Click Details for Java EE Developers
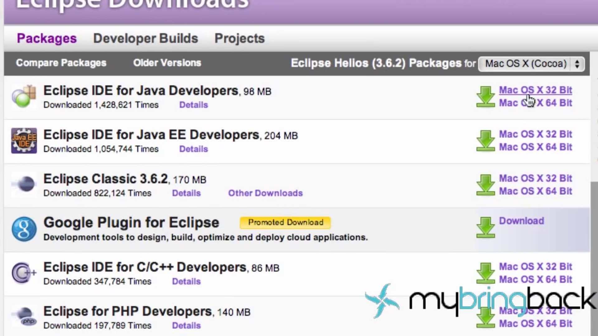Image resolution: width=598 pixels, height=336 pixels. (x=193, y=149)
